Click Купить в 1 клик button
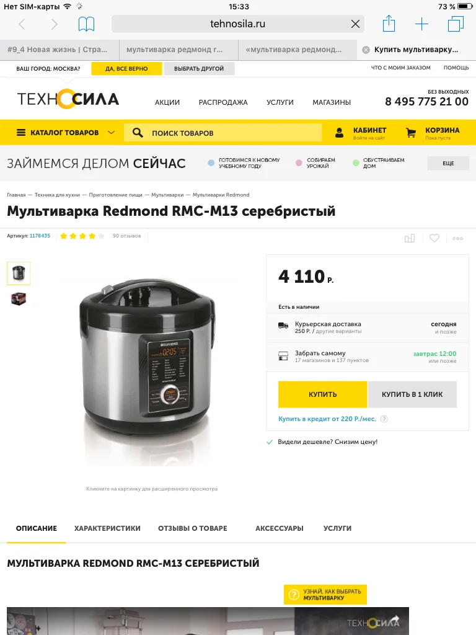476x635 pixels. tap(412, 394)
